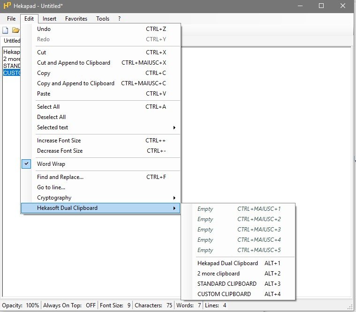356x312 pixels.
Task: Choose Select All
Action: point(101,106)
